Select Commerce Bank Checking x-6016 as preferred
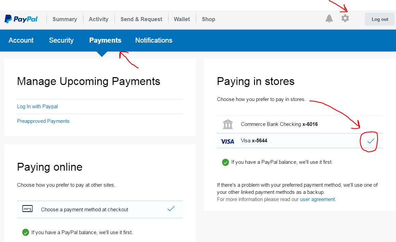 300,124
